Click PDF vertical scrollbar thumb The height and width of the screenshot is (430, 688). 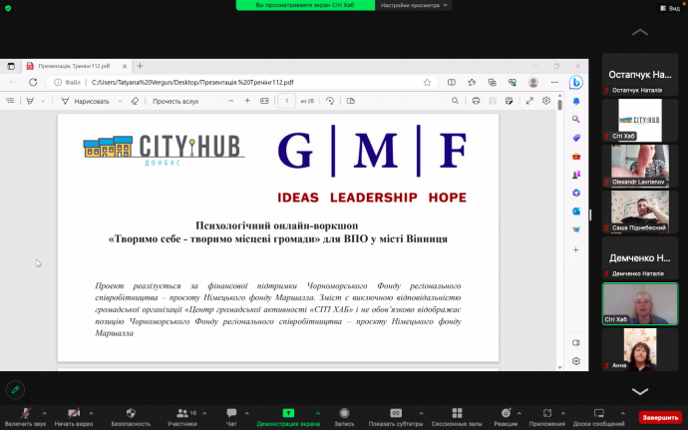[560, 105]
